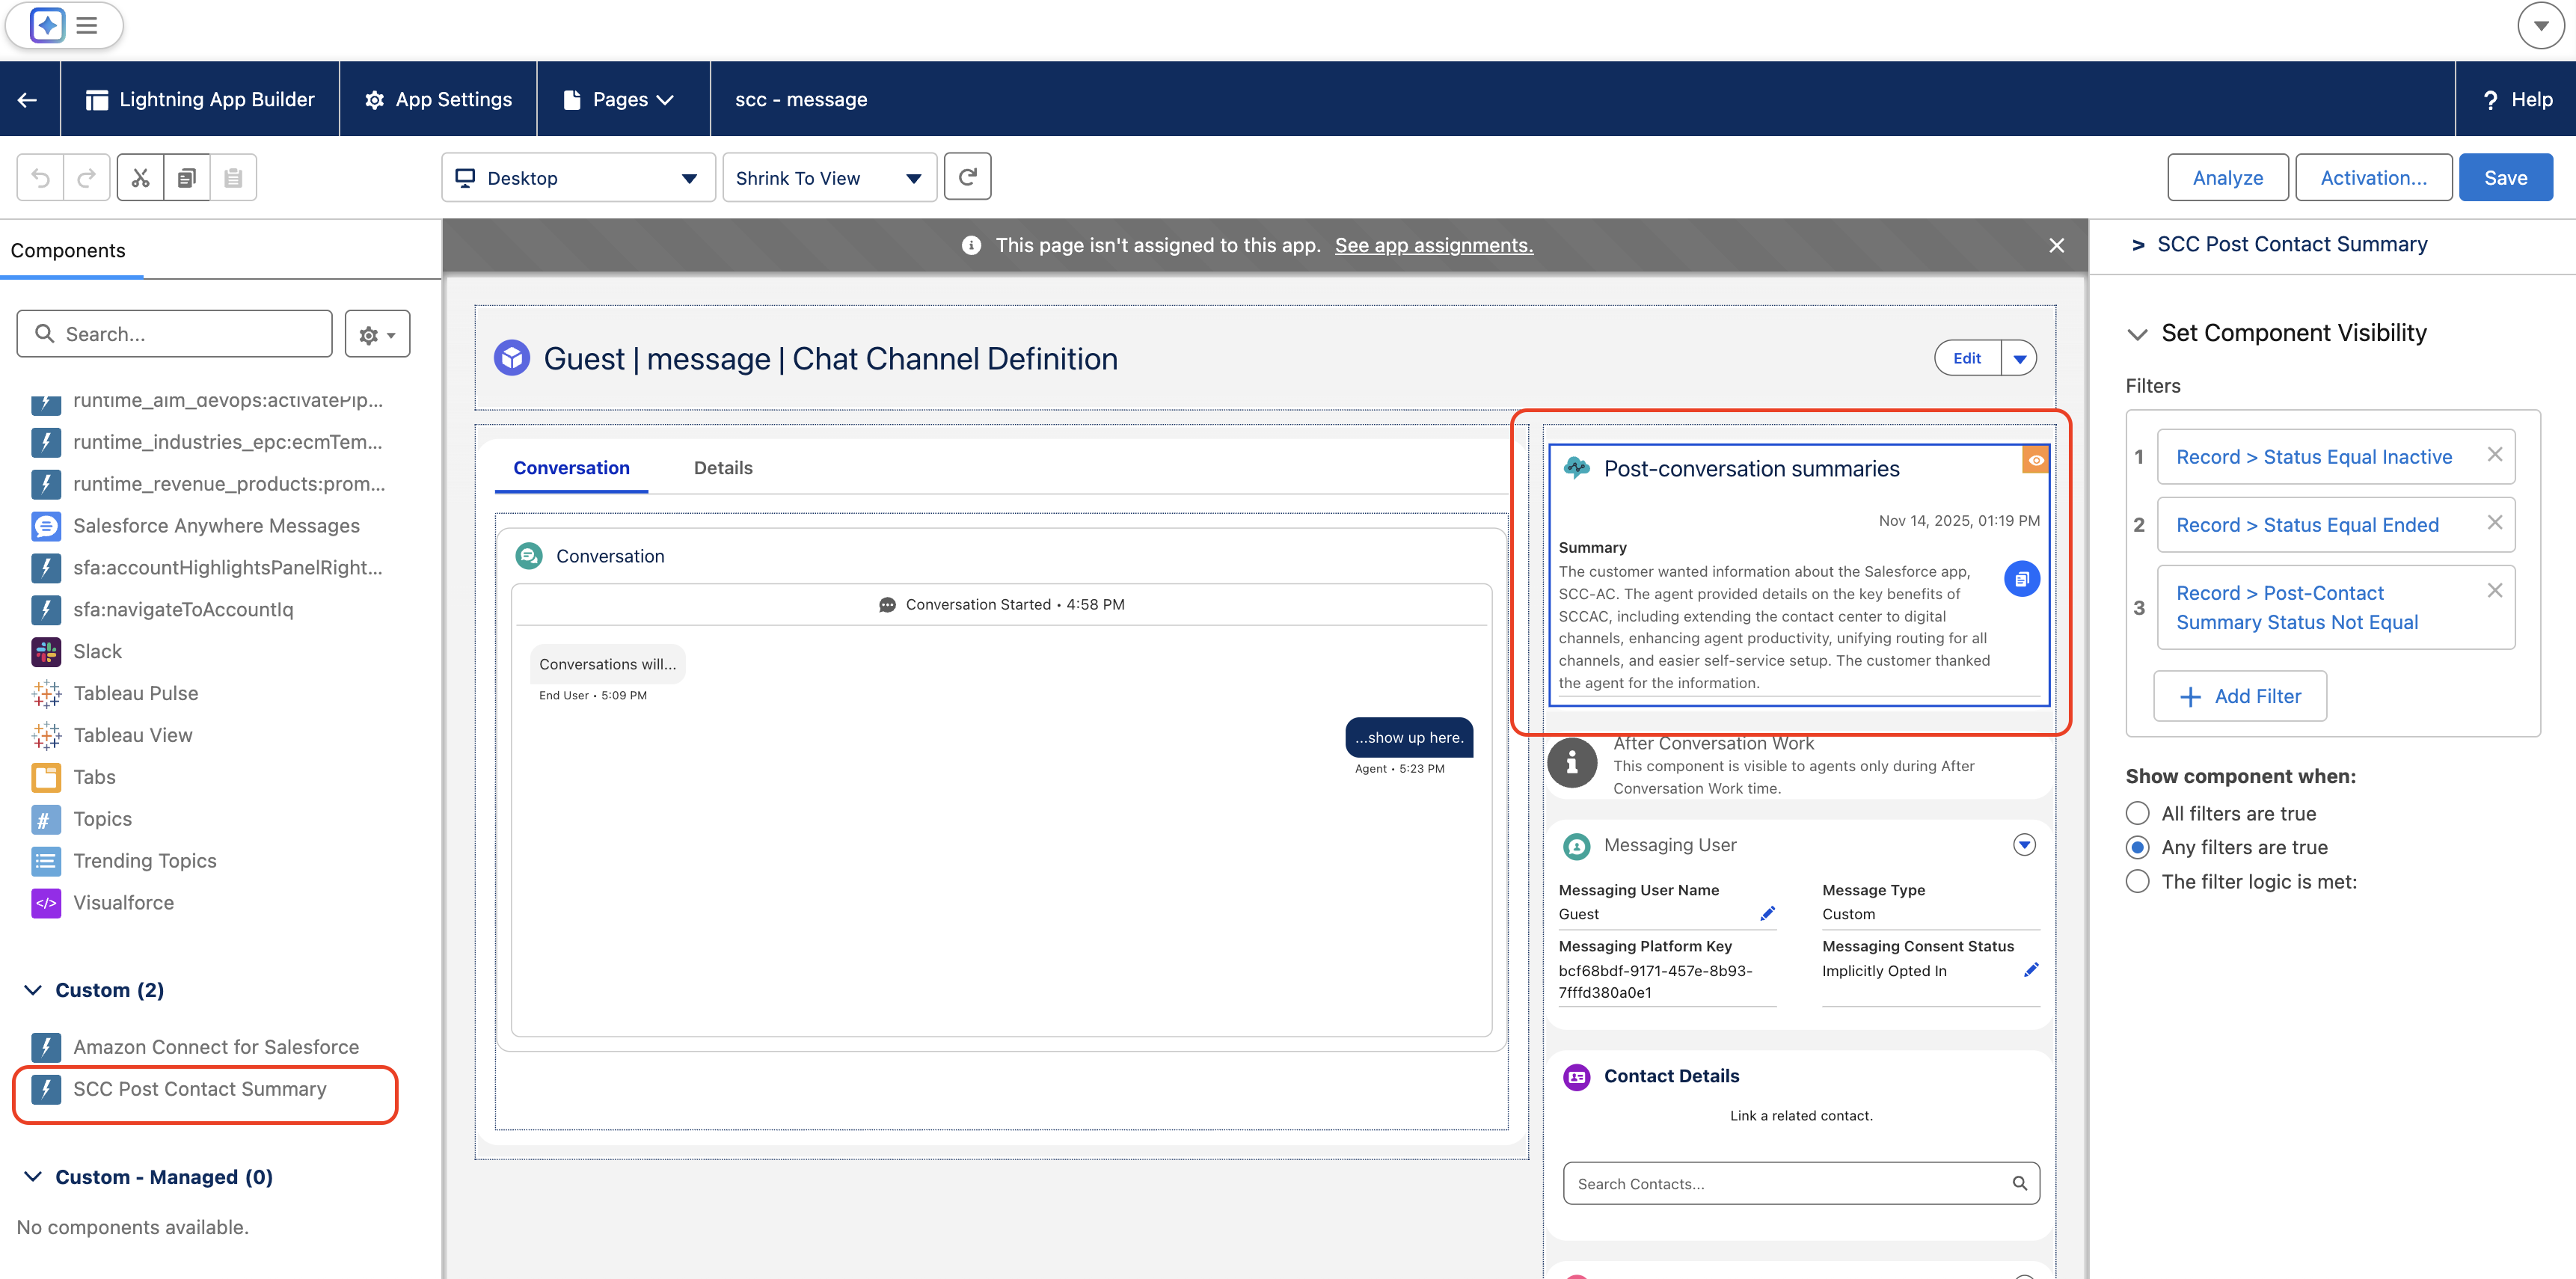Click the copy summary icon
Image resolution: width=2576 pixels, height=1279 pixels.
coord(2021,579)
